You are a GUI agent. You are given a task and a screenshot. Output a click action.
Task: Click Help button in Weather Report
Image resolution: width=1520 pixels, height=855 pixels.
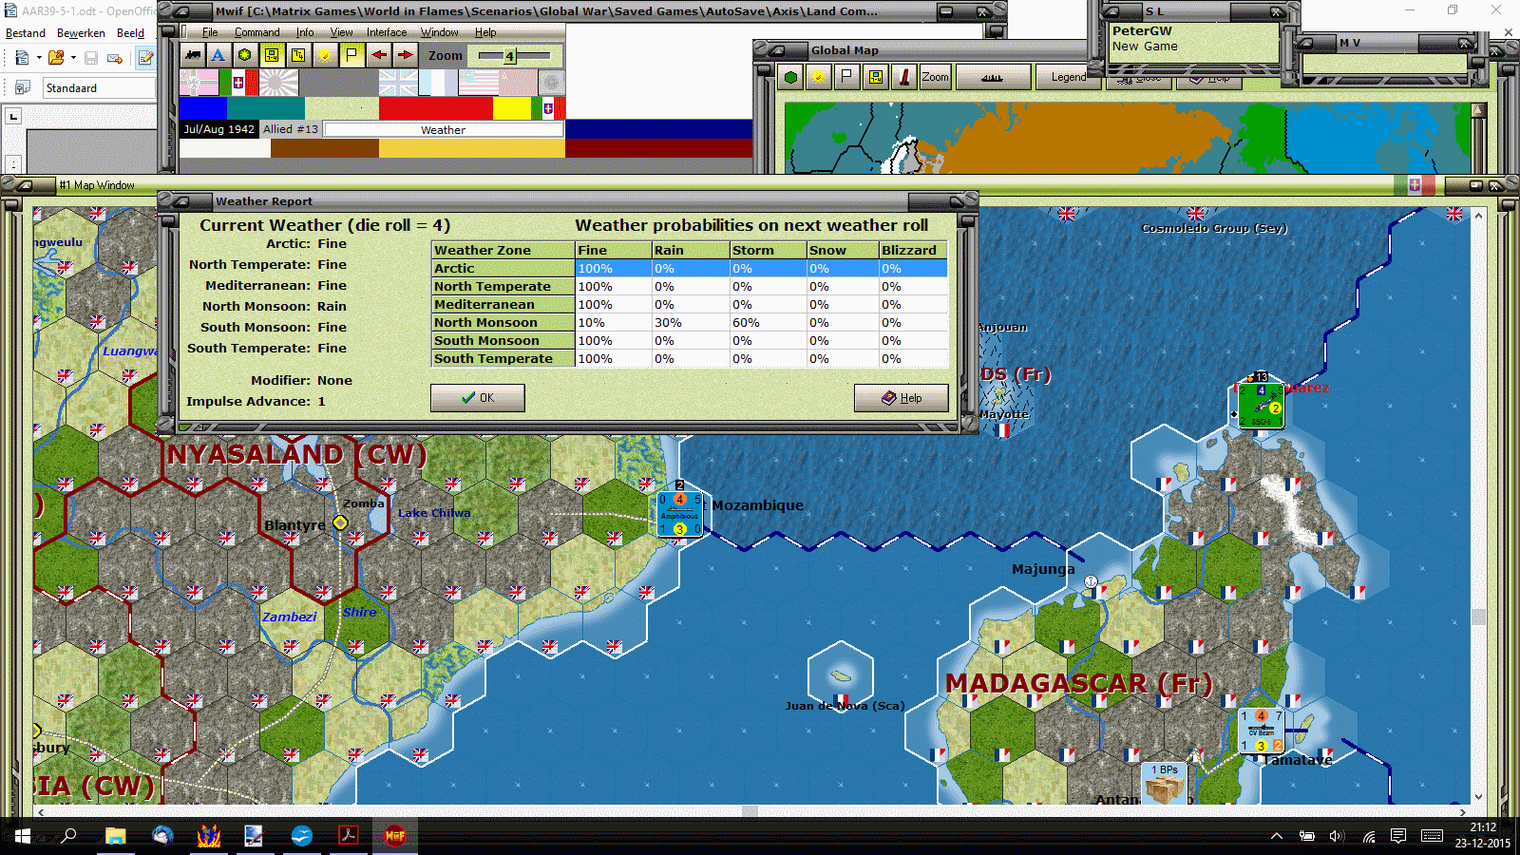[x=902, y=398]
